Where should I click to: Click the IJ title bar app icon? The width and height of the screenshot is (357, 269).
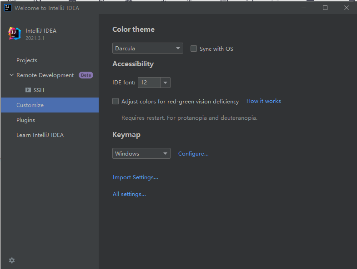click(8, 8)
